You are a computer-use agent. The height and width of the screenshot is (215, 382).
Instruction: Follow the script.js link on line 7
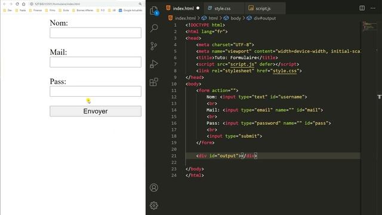[x=242, y=64]
